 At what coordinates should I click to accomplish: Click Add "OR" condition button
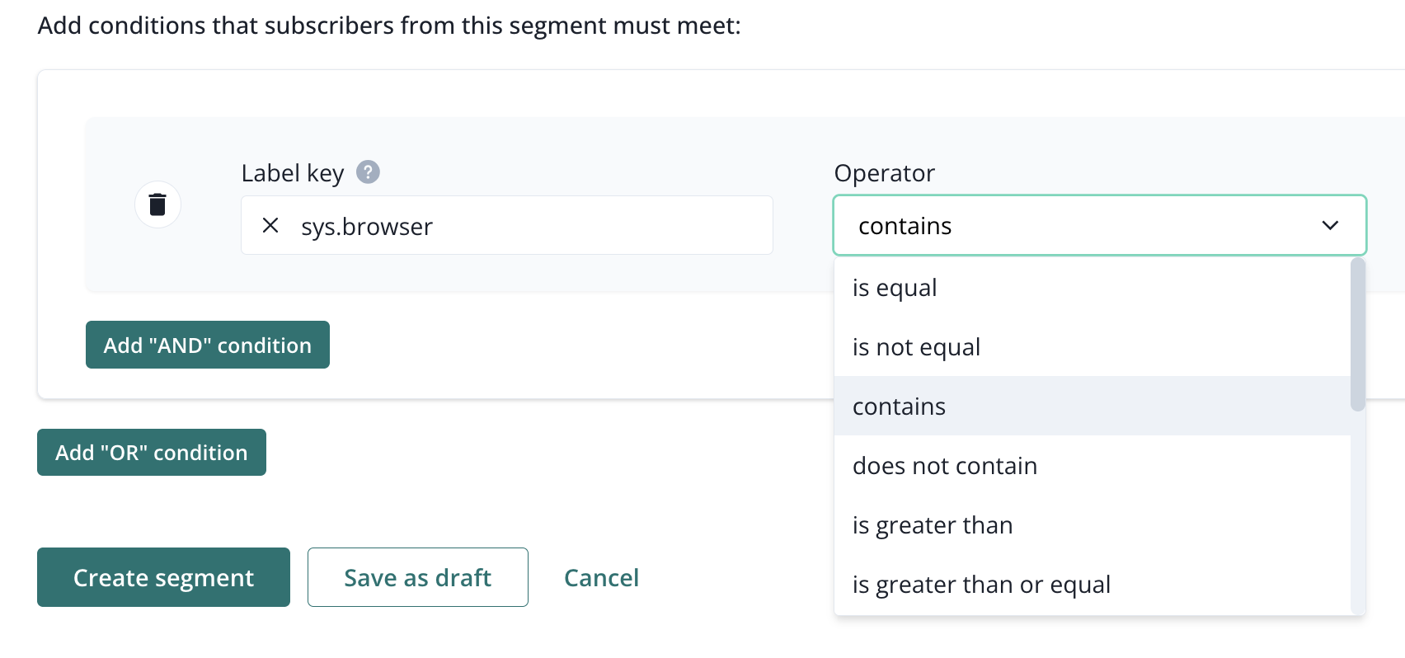tap(152, 453)
